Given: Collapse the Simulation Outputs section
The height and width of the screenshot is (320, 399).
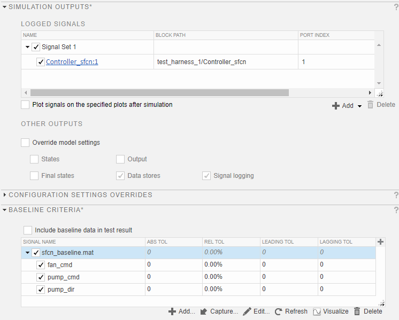Looking at the screenshot, I should [4, 6].
